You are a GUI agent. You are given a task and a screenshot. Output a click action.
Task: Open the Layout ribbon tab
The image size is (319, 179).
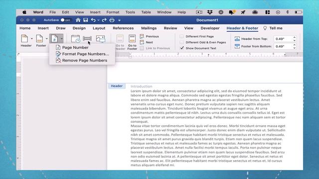click(x=99, y=28)
